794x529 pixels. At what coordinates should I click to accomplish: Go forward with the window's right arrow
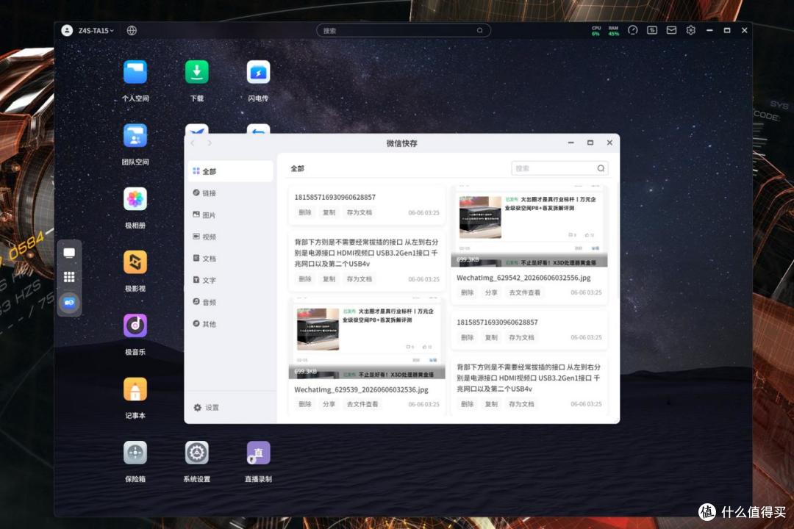210,143
